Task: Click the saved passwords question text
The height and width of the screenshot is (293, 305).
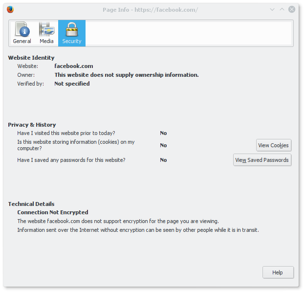Action: coord(71,160)
